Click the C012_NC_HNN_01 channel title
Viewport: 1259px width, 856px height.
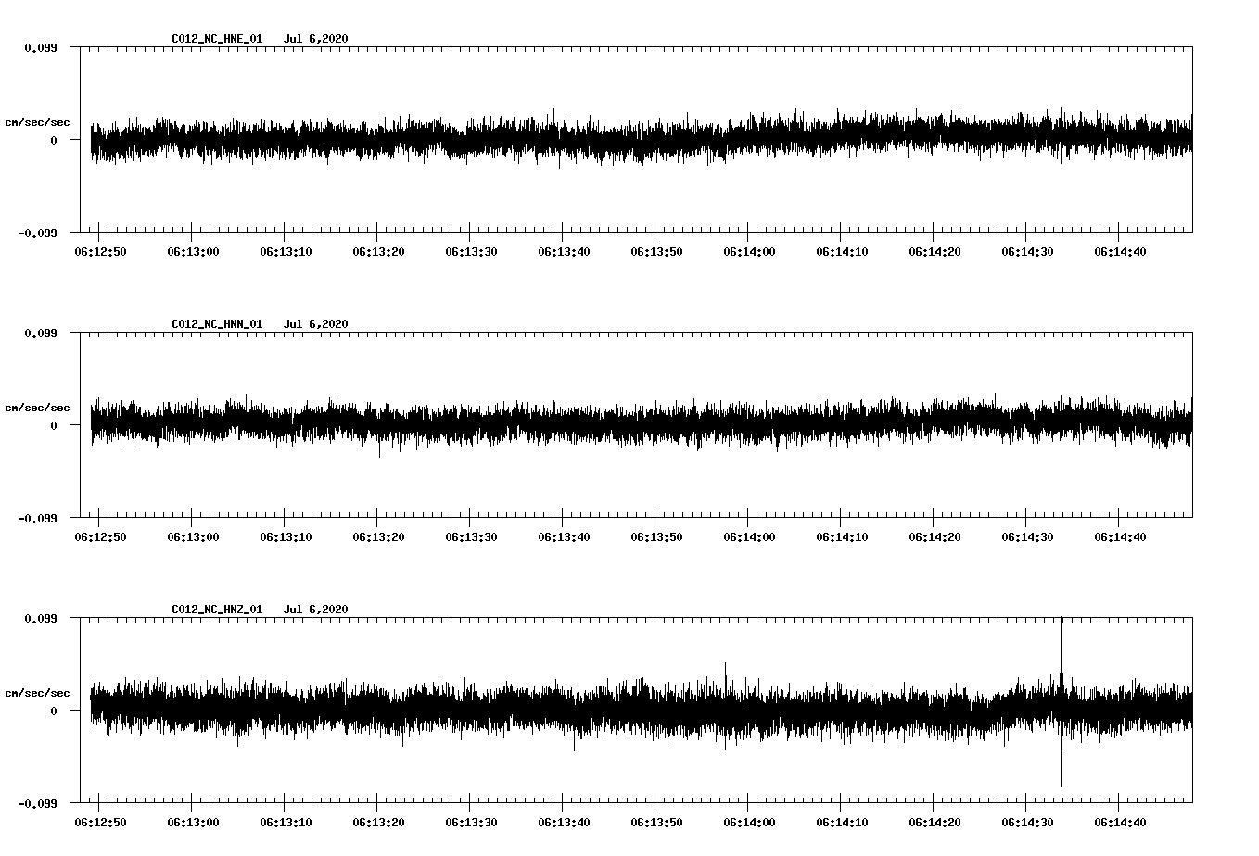[x=217, y=324]
